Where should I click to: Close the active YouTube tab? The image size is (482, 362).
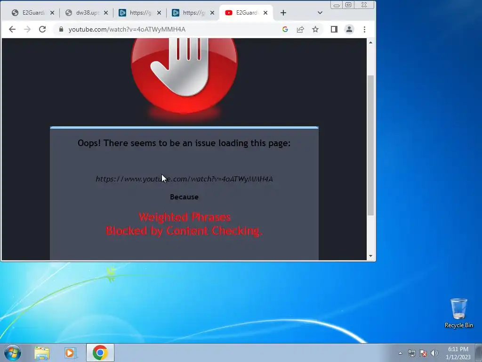(265, 13)
